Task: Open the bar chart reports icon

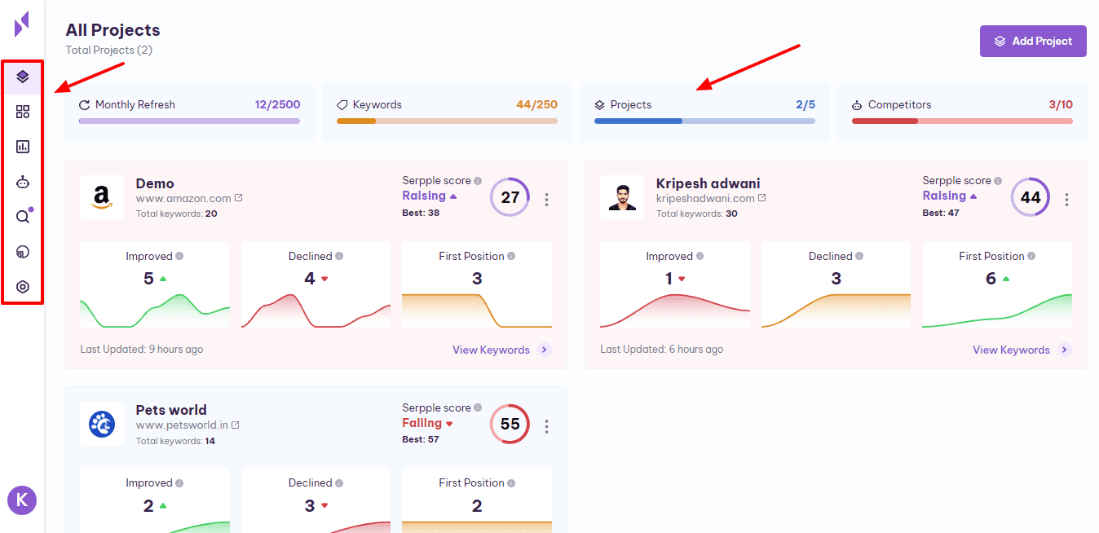Action: click(23, 147)
